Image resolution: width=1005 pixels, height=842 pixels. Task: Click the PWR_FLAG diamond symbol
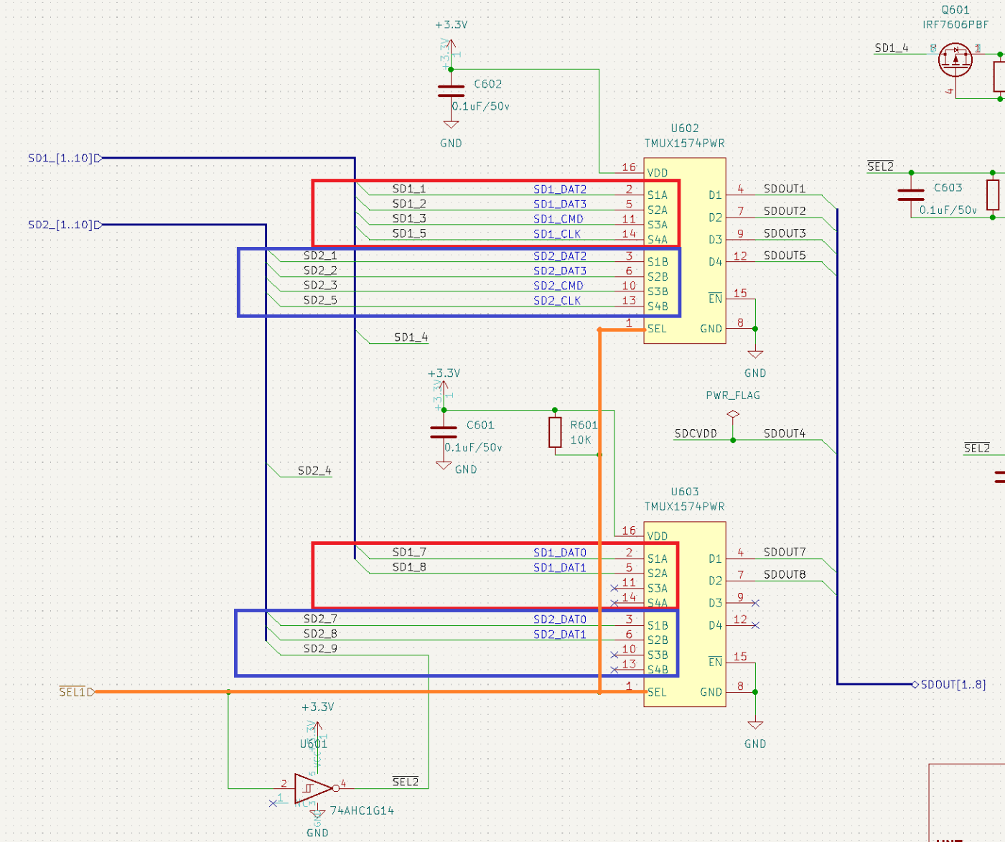(x=733, y=414)
